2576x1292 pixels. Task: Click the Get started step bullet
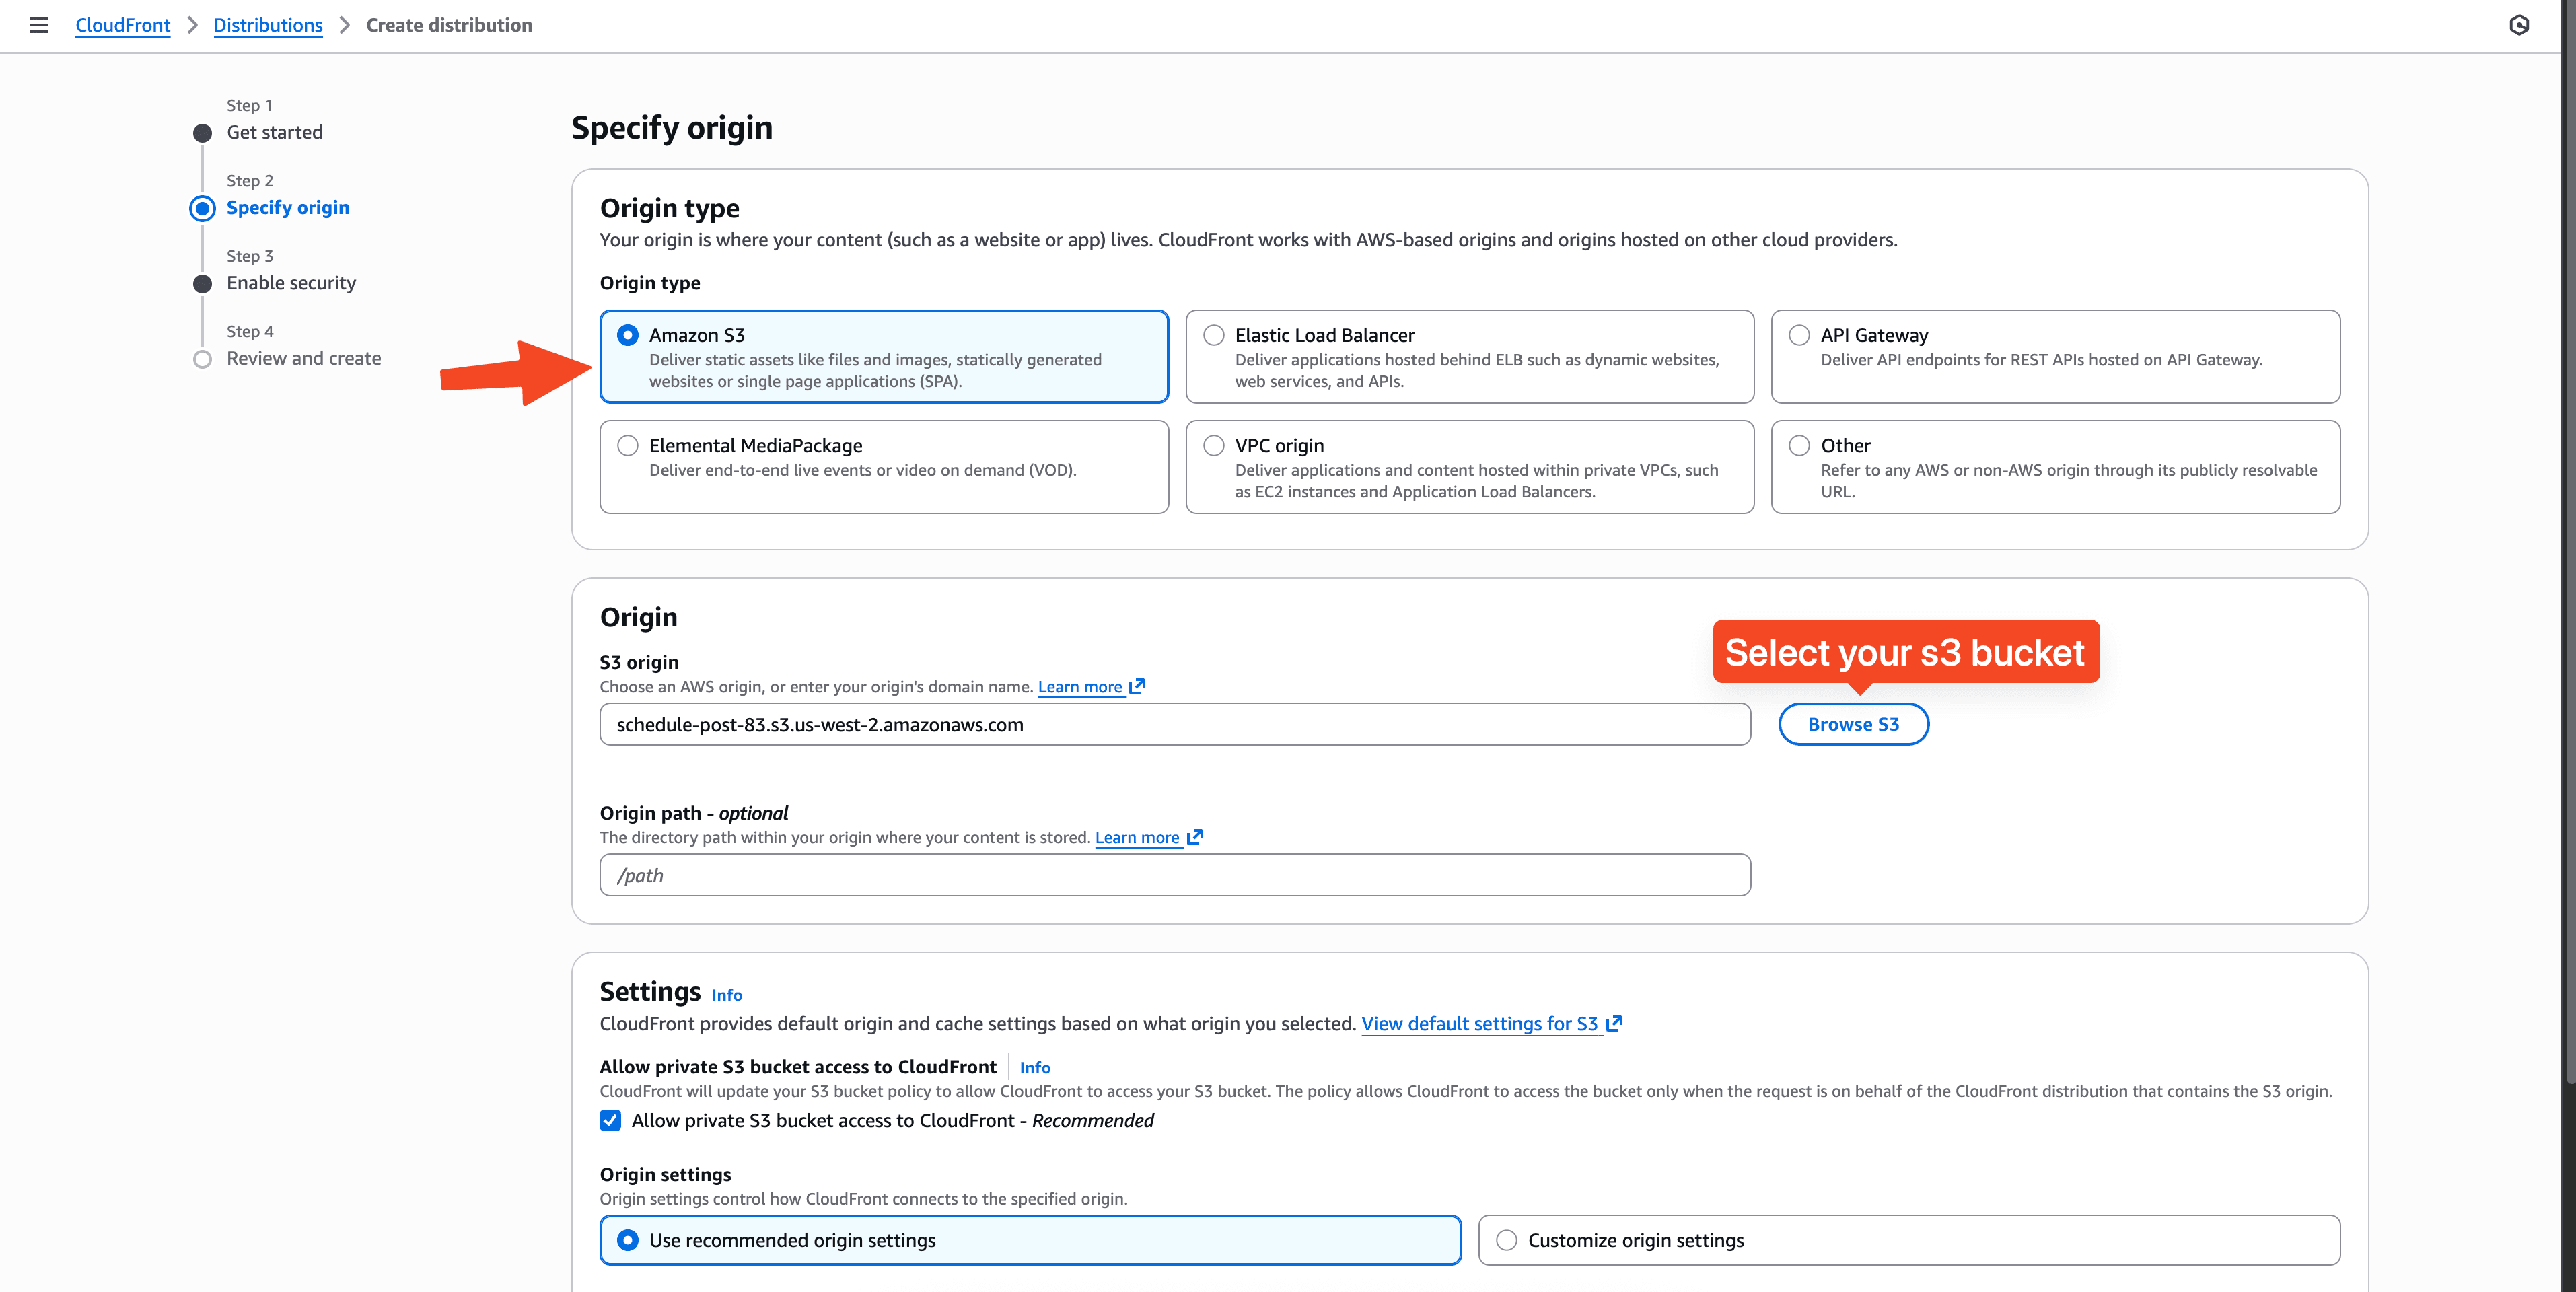coord(202,133)
